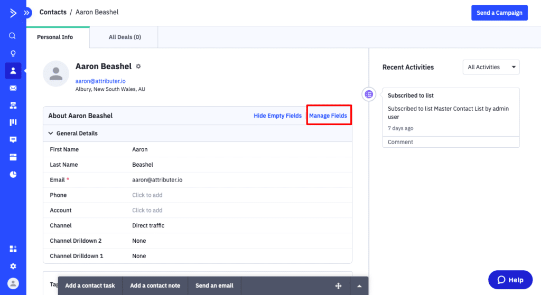Click the 7 days ago timestamp
The height and width of the screenshot is (295, 541).
tap(400, 128)
